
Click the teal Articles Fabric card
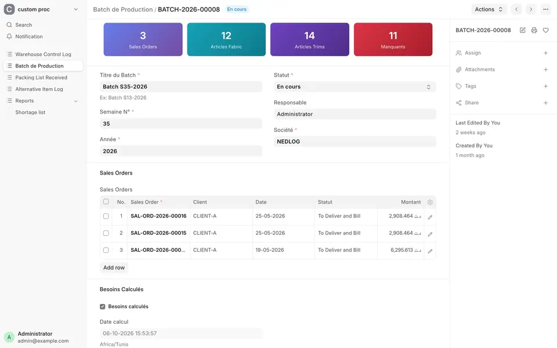click(x=226, y=39)
